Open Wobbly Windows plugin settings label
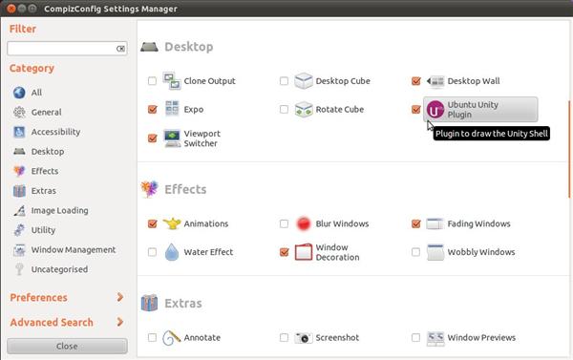The image size is (573, 360). pyautogui.click(x=481, y=252)
